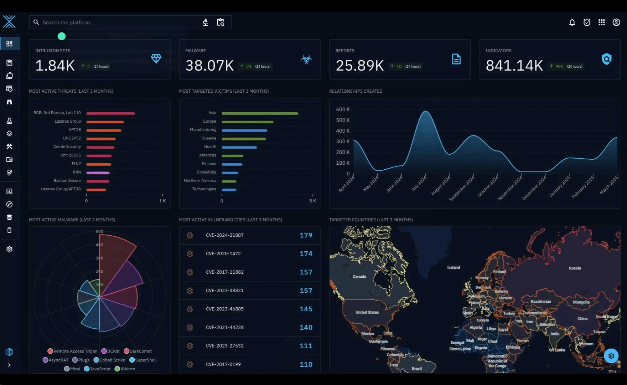The width and height of the screenshot is (627, 385).
Task: Open the Analyses clipboard sidebar item
Action: click(x=10, y=63)
